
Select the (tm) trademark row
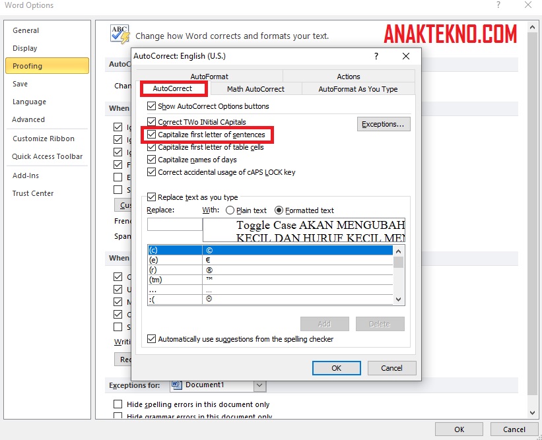point(270,280)
